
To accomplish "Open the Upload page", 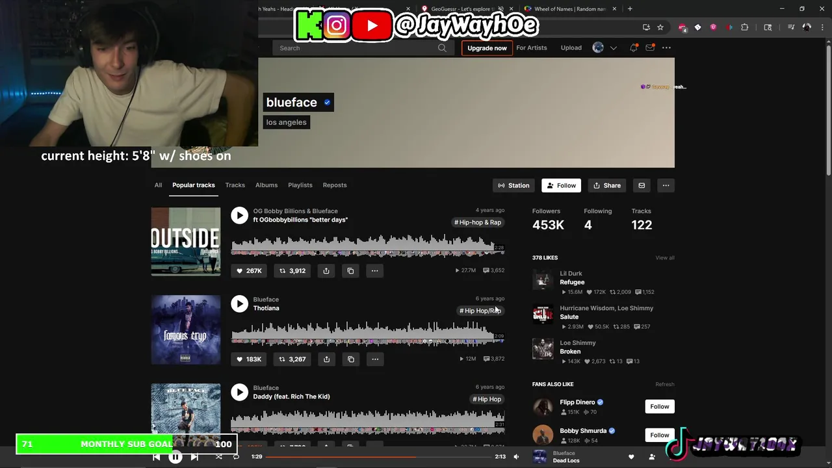I will pos(571,47).
